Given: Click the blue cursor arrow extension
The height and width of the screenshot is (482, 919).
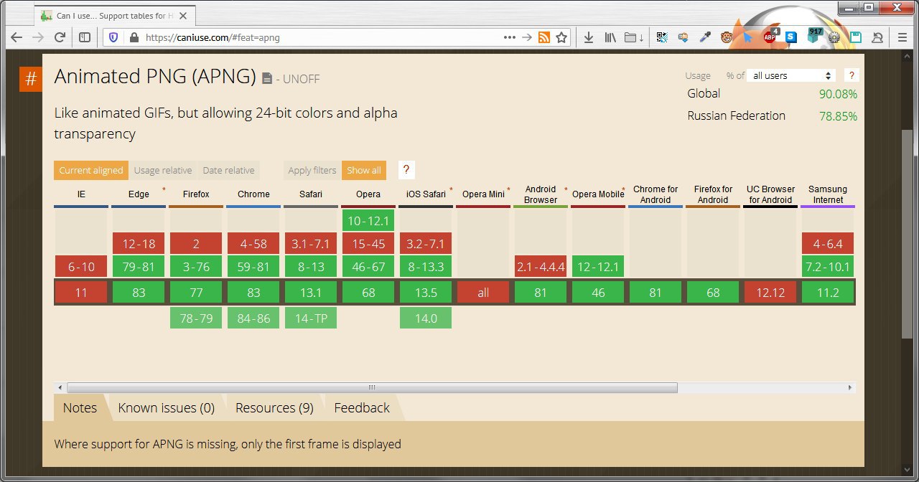Looking at the screenshot, I should tap(748, 37).
